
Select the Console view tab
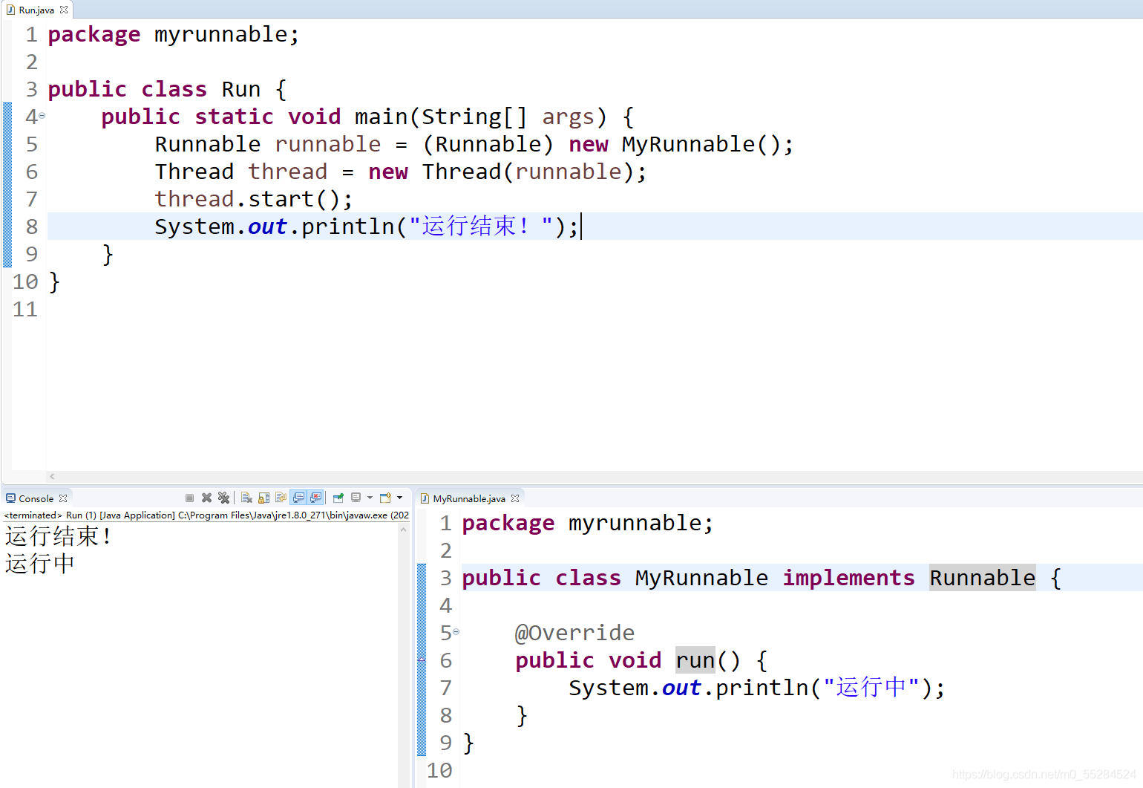pyautogui.click(x=36, y=498)
